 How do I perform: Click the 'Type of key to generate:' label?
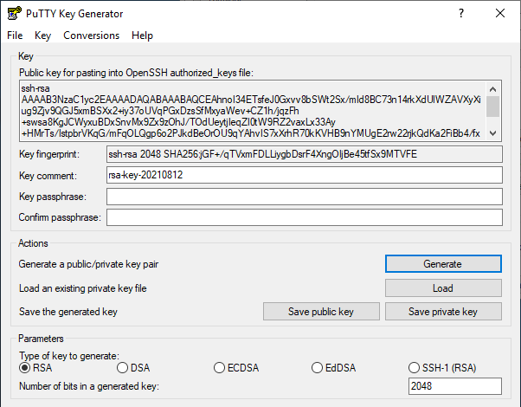pyautogui.click(x=69, y=356)
